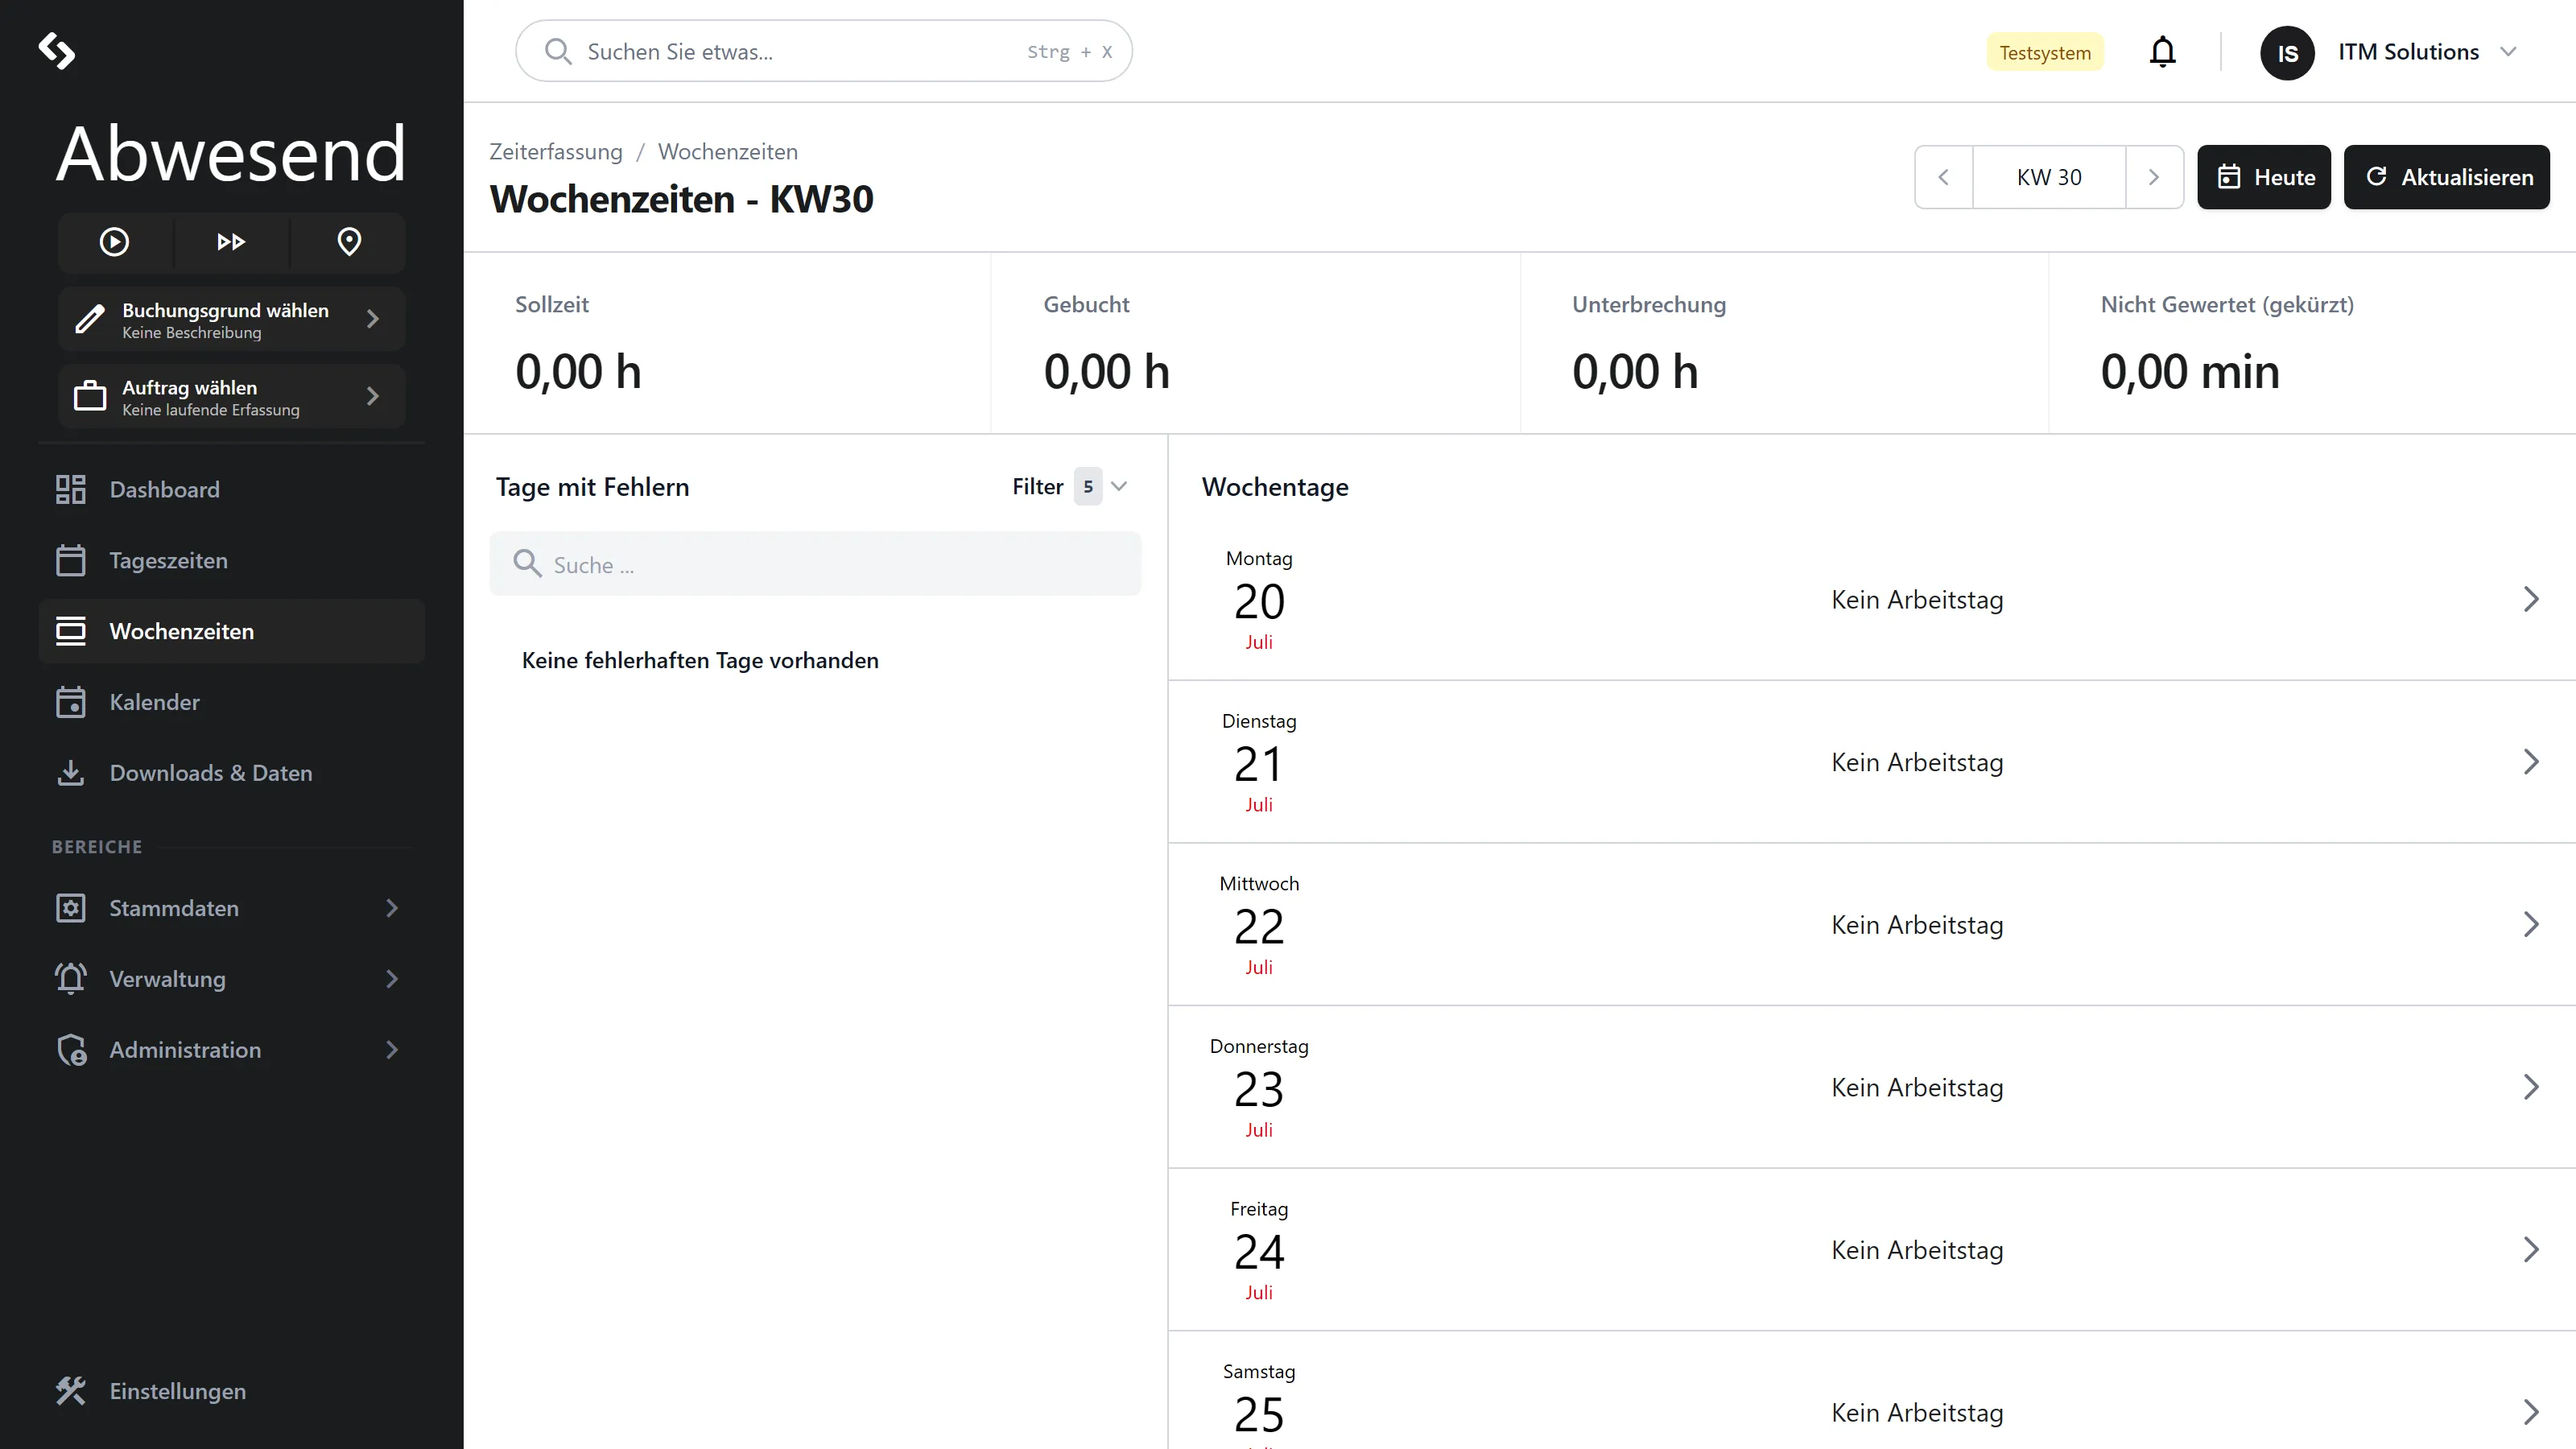The image size is (2576, 1449).
Task: Click the app logo in top-left corner
Action: [56, 51]
